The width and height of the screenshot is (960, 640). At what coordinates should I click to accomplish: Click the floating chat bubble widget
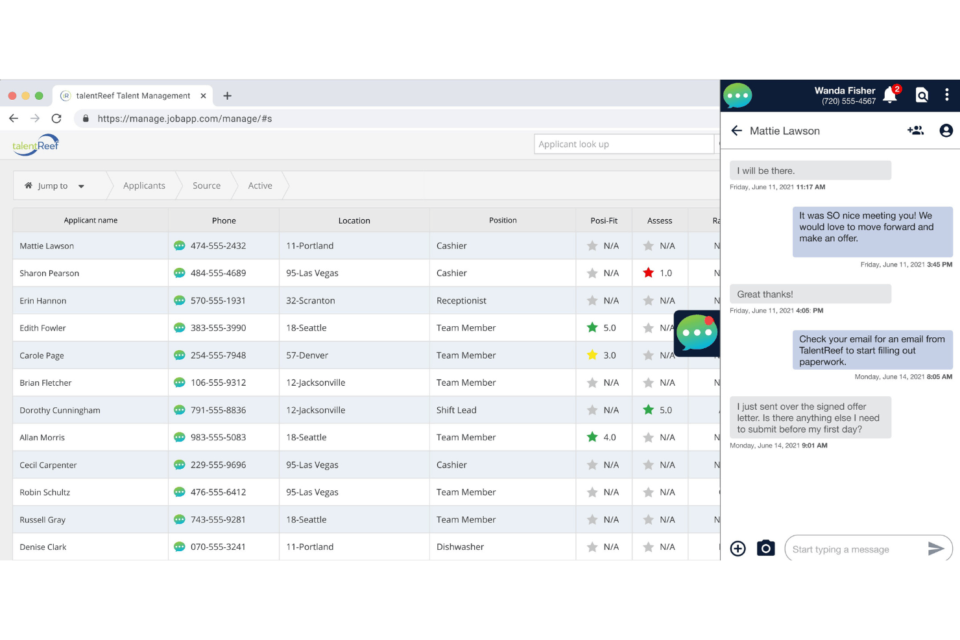(697, 333)
